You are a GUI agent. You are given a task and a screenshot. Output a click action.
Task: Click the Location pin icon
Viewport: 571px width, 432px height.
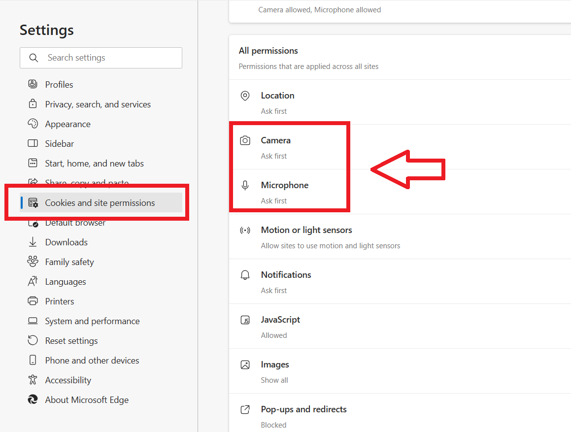pos(245,96)
